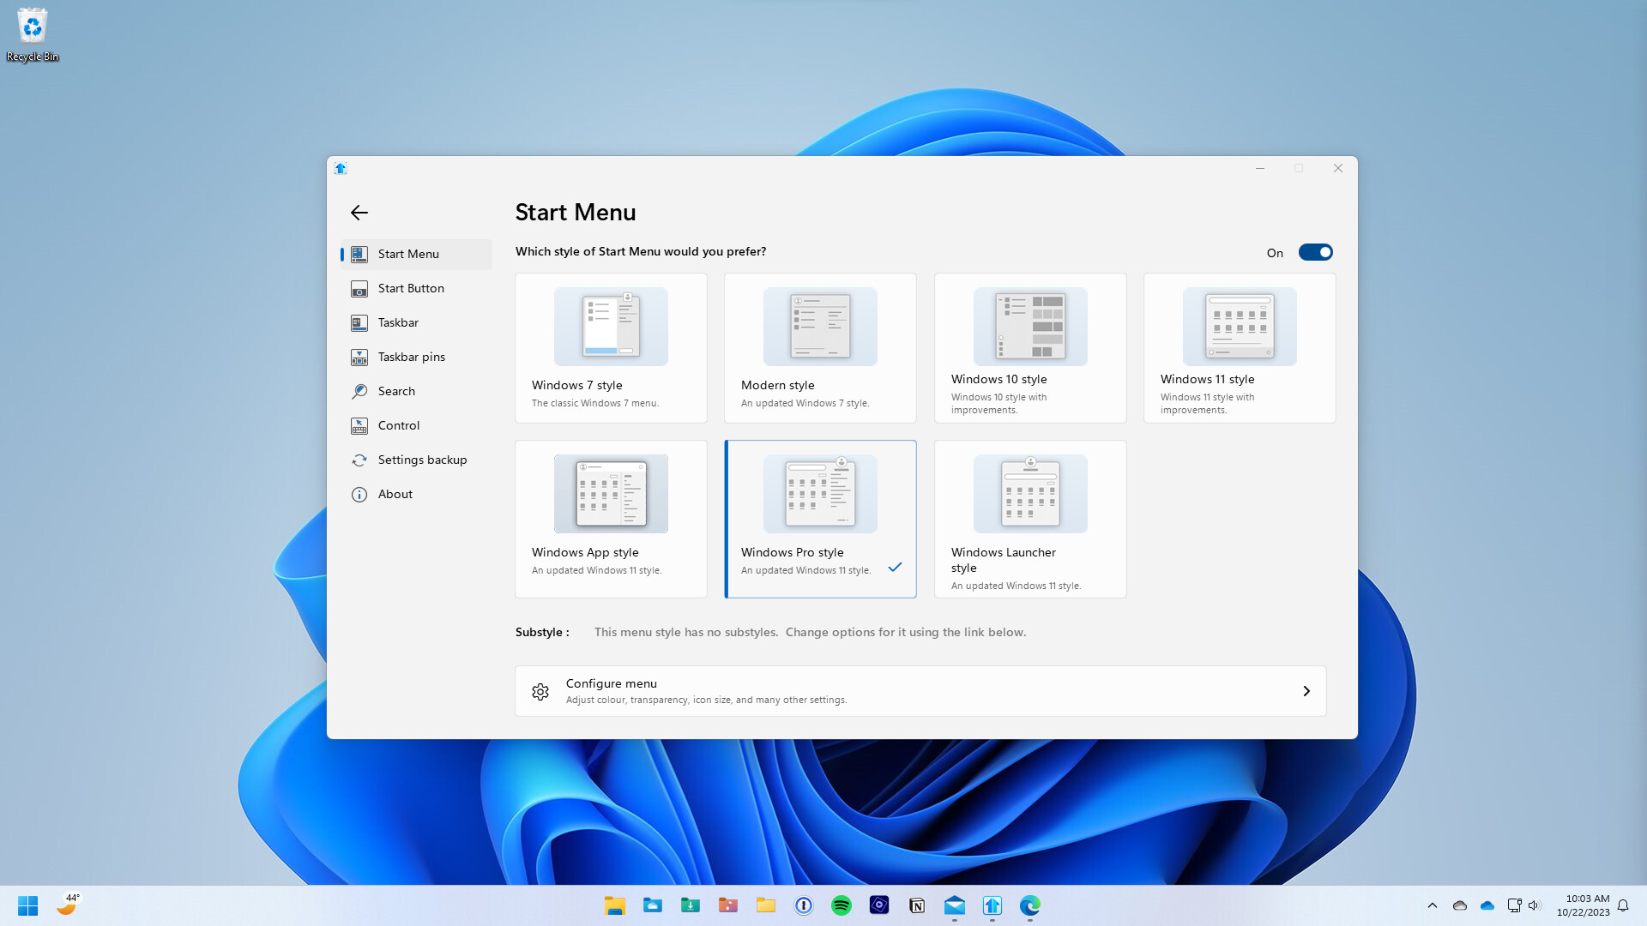
Task: Launch Microsoft Edge from the taskbar
Action: [x=1029, y=905]
